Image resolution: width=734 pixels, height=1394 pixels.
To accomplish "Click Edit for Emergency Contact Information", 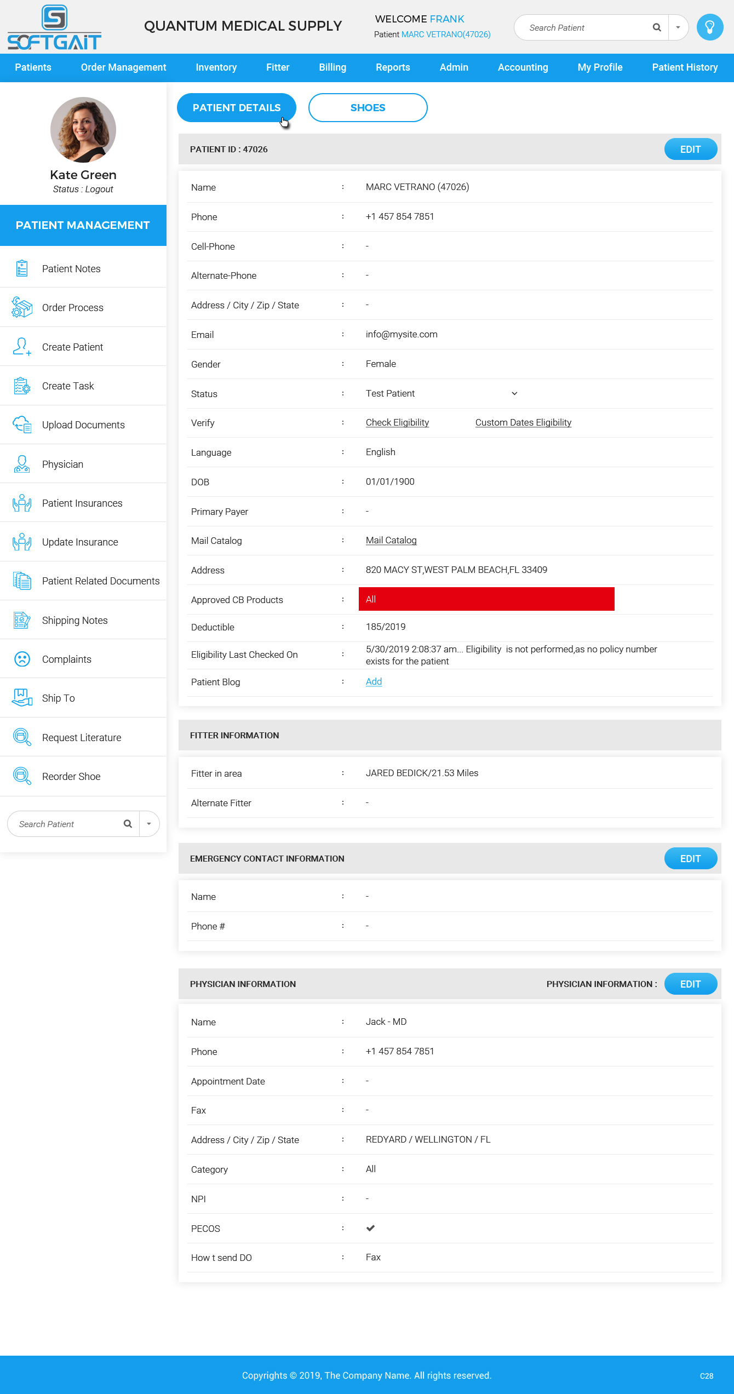I will (x=691, y=858).
